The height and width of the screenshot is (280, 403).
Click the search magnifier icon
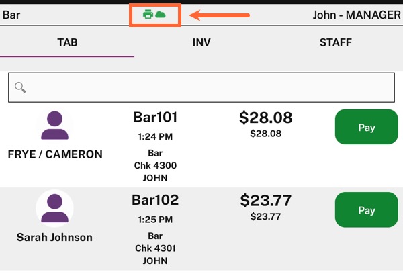pyautogui.click(x=20, y=87)
